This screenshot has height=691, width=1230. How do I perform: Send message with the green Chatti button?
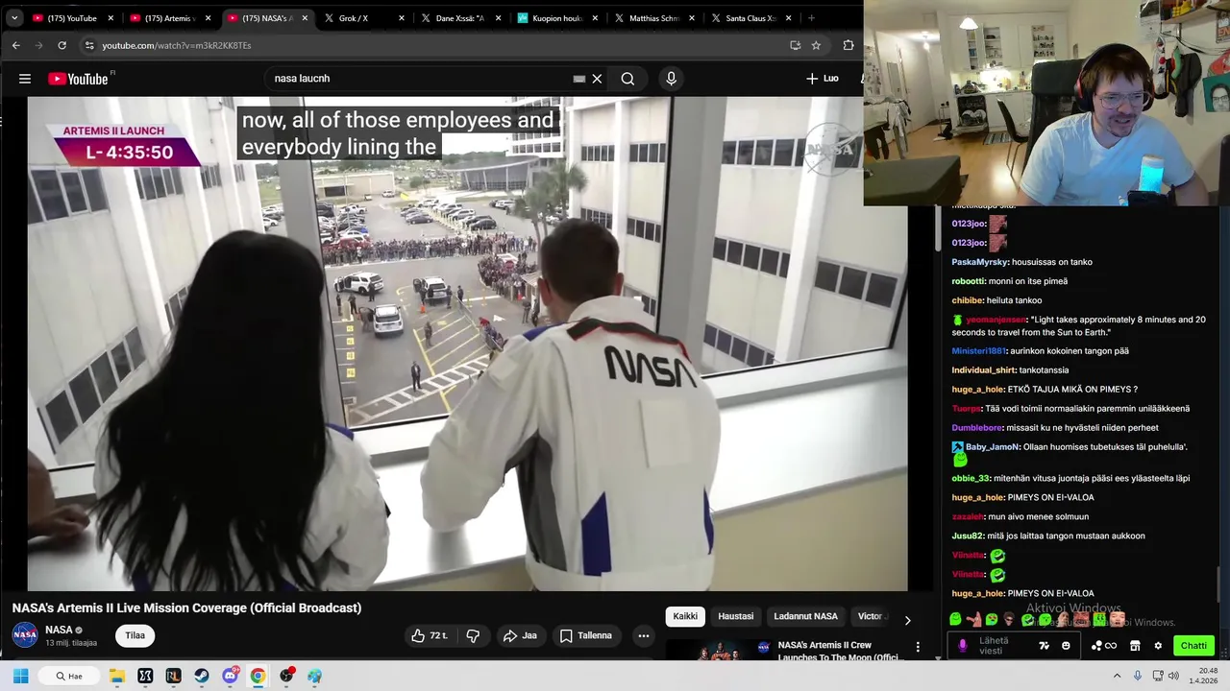pyautogui.click(x=1193, y=646)
